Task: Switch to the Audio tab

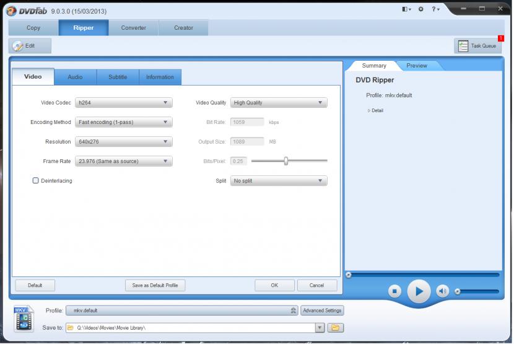Action: coord(75,77)
